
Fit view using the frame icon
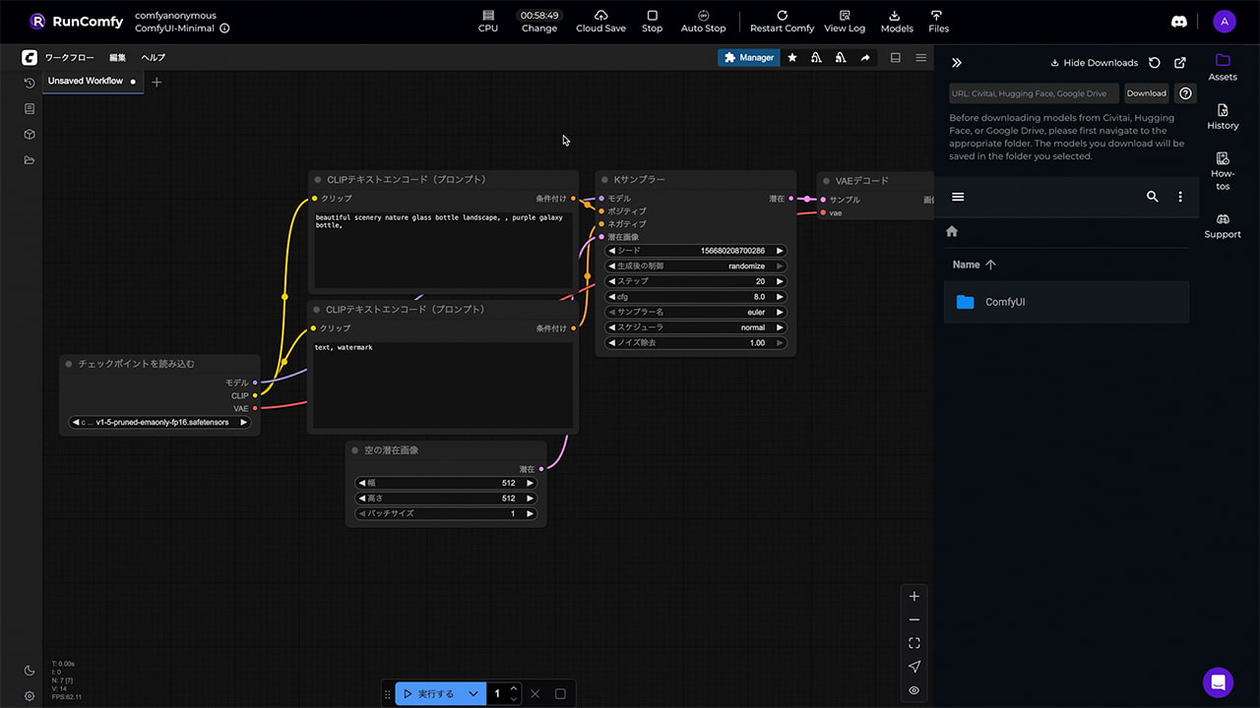pos(913,643)
